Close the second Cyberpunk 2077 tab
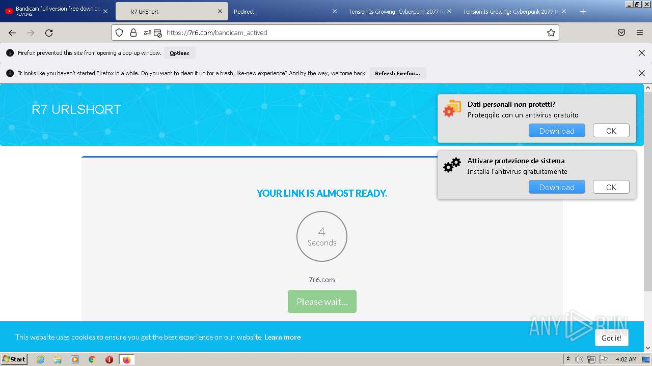Viewport: 652px width, 366px height. click(563, 12)
